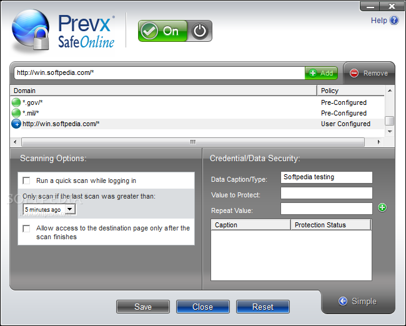Click the domain list's scroll down arrow
Image resolution: width=406 pixels, height=326 pixels.
click(x=390, y=132)
